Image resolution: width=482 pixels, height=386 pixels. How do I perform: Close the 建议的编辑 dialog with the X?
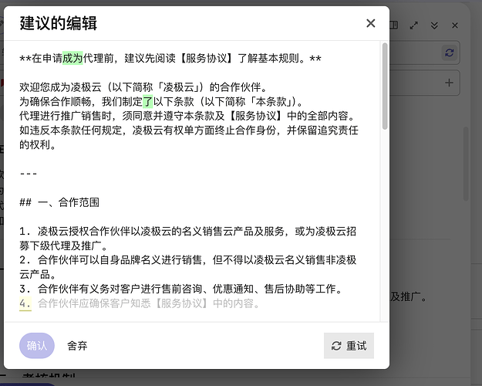point(371,23)
